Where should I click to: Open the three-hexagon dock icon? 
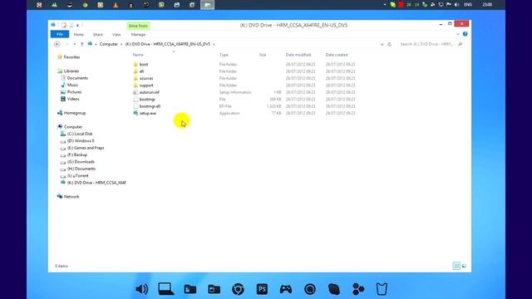358,289
